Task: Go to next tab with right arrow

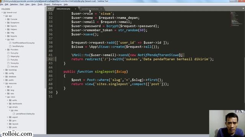Action: [51, 9]
